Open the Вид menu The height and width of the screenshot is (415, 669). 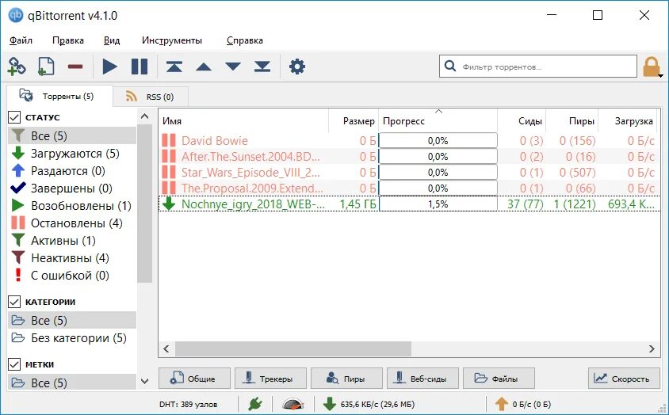pos(112,40)
